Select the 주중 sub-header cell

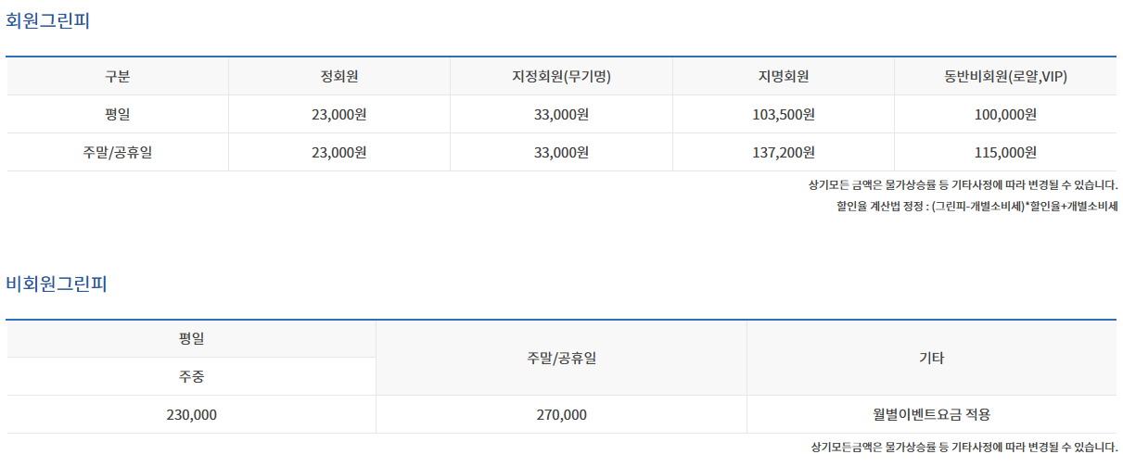192,377
